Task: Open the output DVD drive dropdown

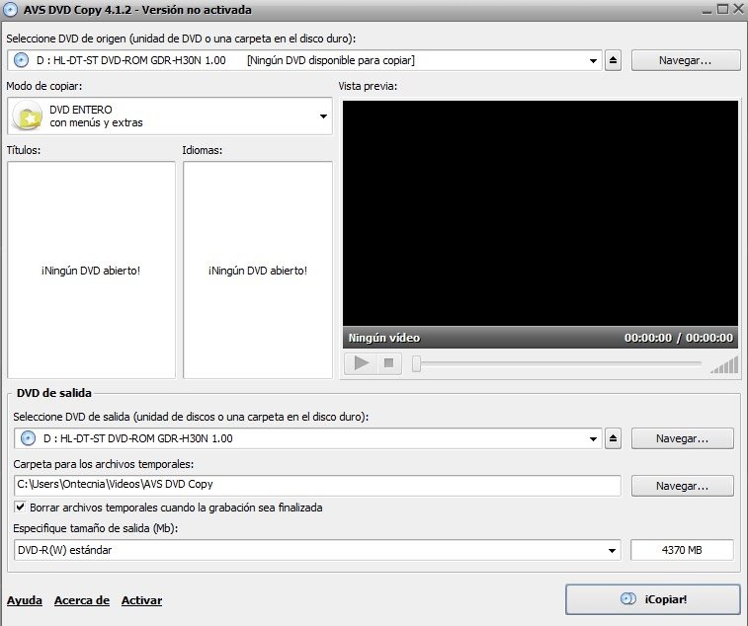Action: coord(593,438)
